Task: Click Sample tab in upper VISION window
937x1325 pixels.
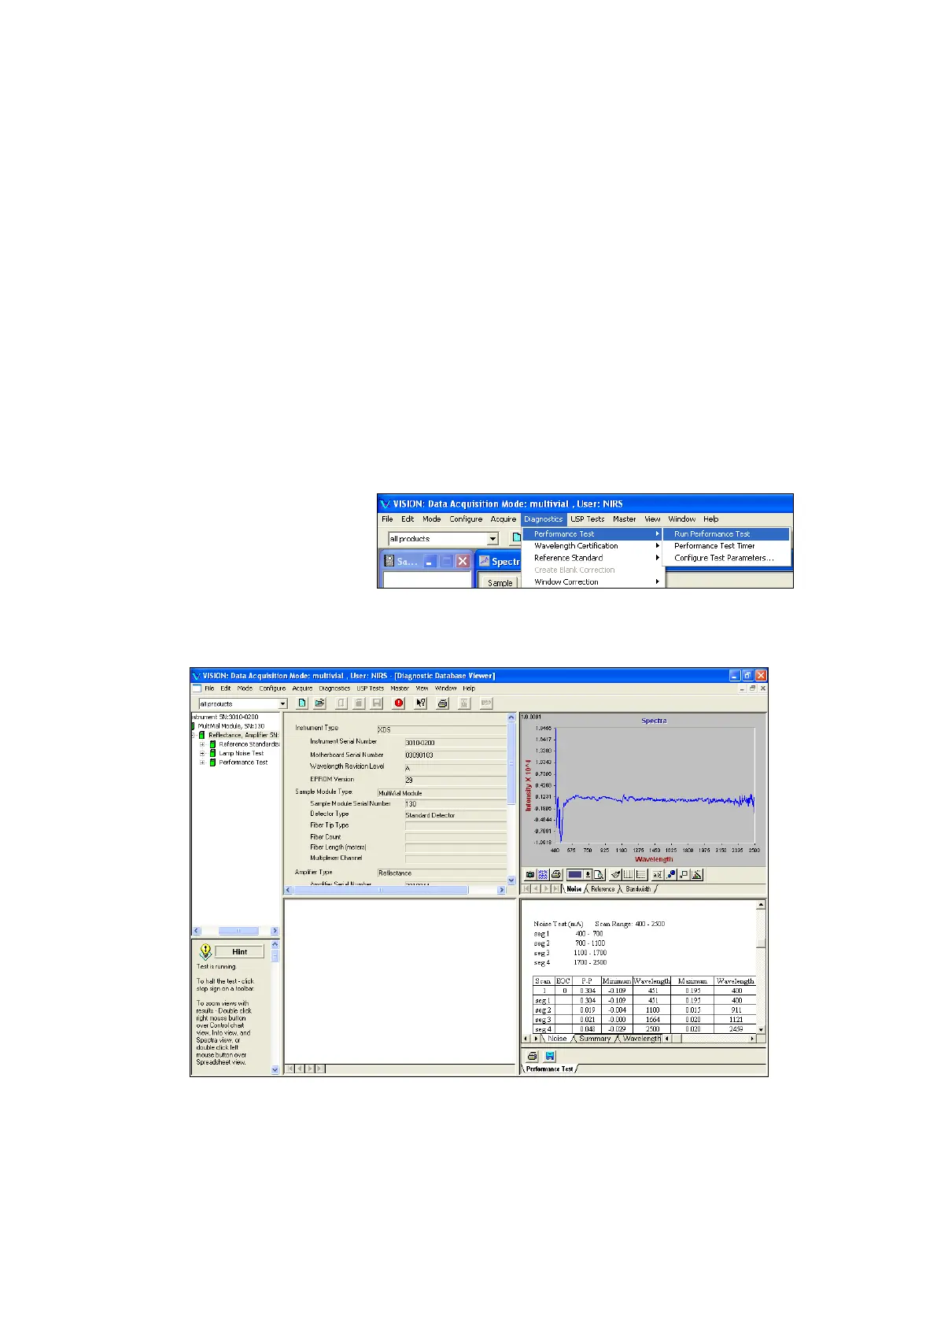Action: (500, 582)
